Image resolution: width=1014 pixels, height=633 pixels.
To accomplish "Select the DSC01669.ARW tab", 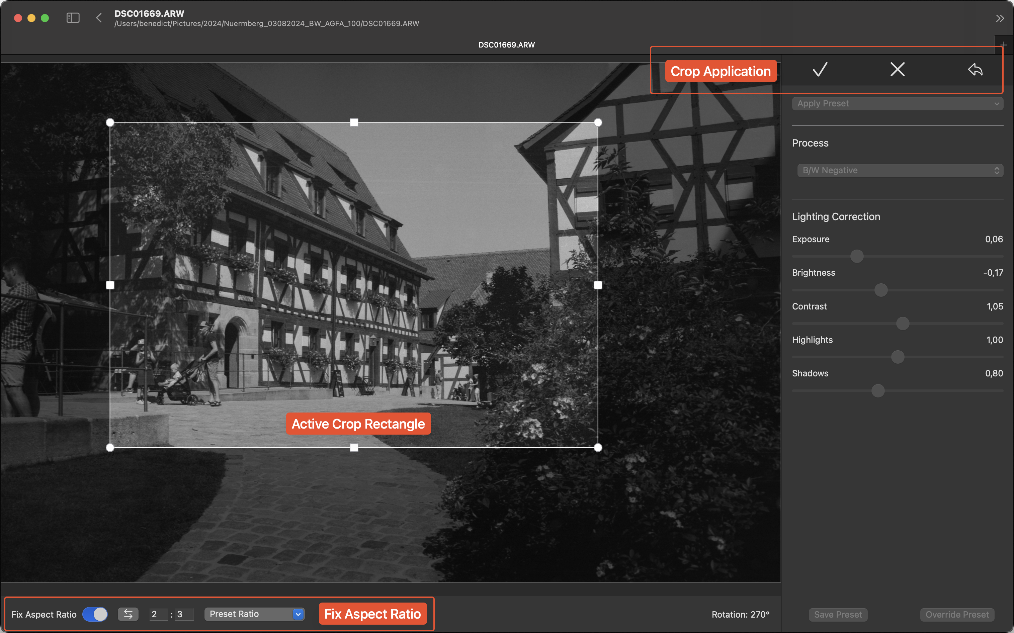I will tap(506, 45).
